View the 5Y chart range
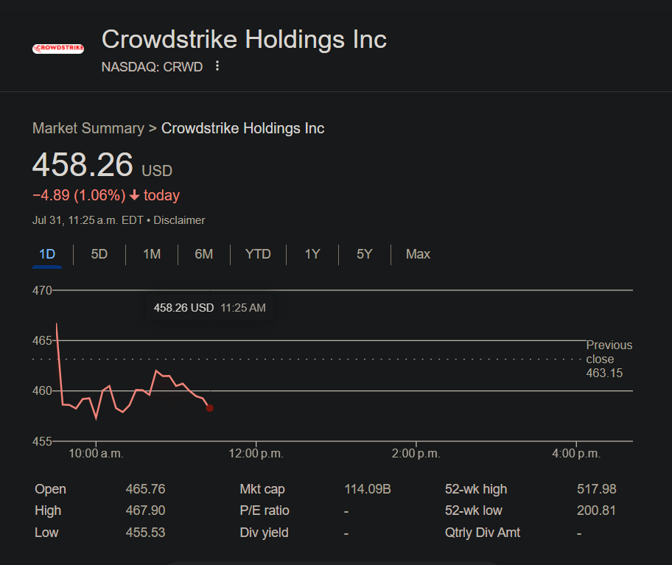The height and width of the screenshot is (565, 672). [364, 254]
